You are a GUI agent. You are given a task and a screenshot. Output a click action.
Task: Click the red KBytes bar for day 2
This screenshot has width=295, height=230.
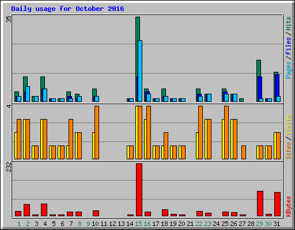(x=27, y=210)
